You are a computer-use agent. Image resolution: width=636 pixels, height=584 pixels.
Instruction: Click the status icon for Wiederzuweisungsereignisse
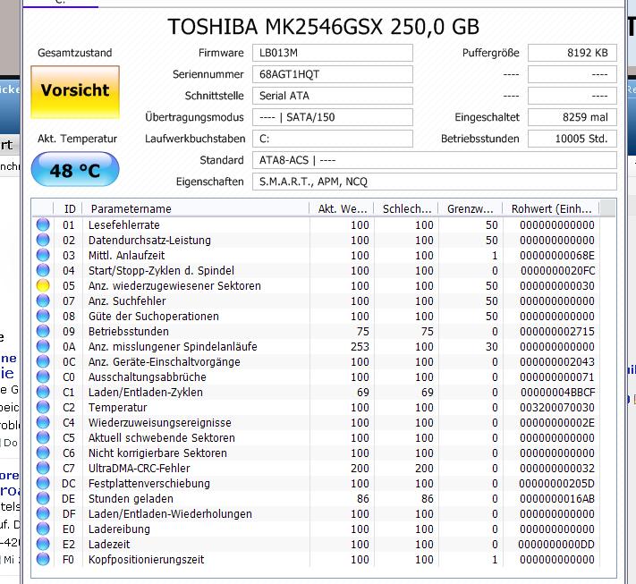43,422
